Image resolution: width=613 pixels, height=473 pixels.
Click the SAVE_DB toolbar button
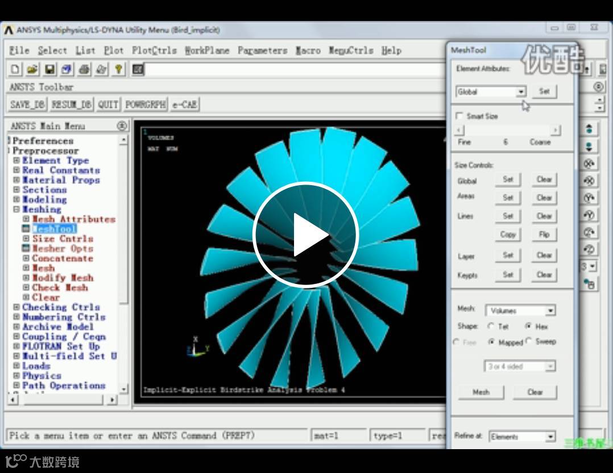(27, 104)
